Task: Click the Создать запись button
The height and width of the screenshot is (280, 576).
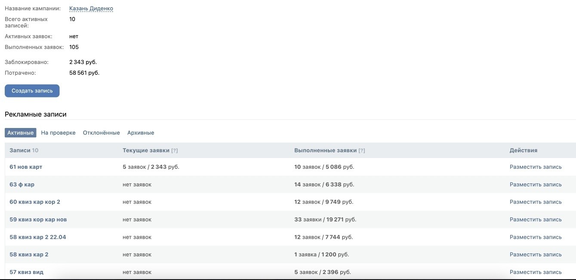Action: pyautogui.click(x=32, y=91)
